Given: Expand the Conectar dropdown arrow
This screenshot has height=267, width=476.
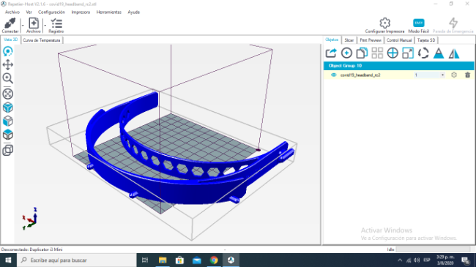Looking at the screenshot, I should click(x=23, y=26).
